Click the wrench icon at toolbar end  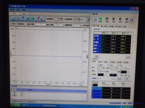click(x=88, y=20)
